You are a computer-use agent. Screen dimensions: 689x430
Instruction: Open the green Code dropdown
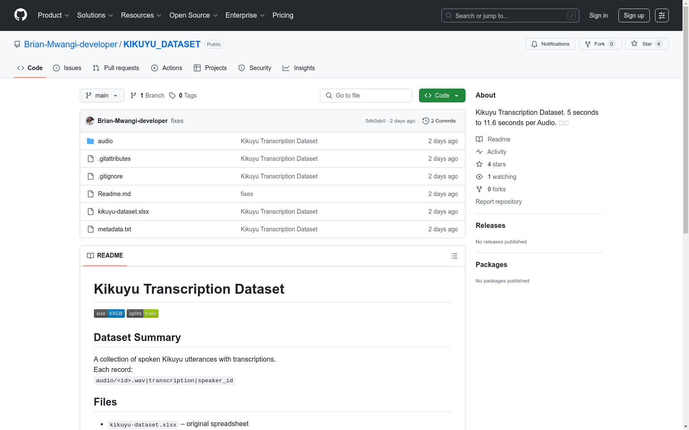pyautogui.click(x=442, y=95)
